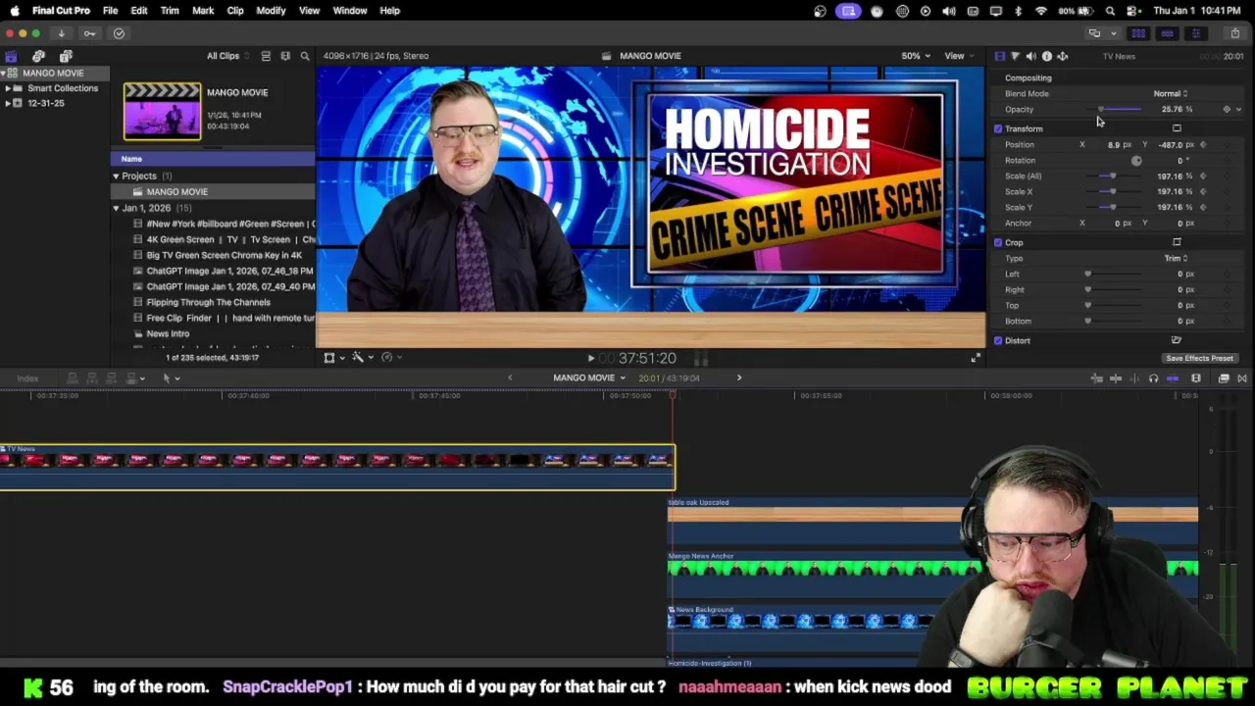The height and width of the screenshot is (706, 1255).
Task: Open the viewer View options menu
Action: pyautogui.click(x=957, y=56)
